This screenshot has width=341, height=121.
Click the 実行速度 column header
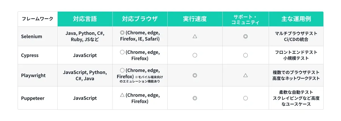tap(195, 19)
